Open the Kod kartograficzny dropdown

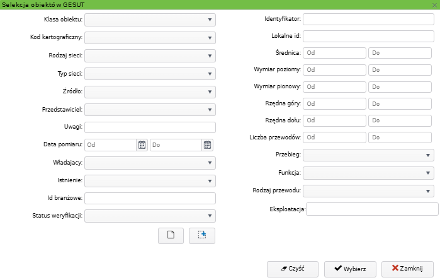pos(150,38)
